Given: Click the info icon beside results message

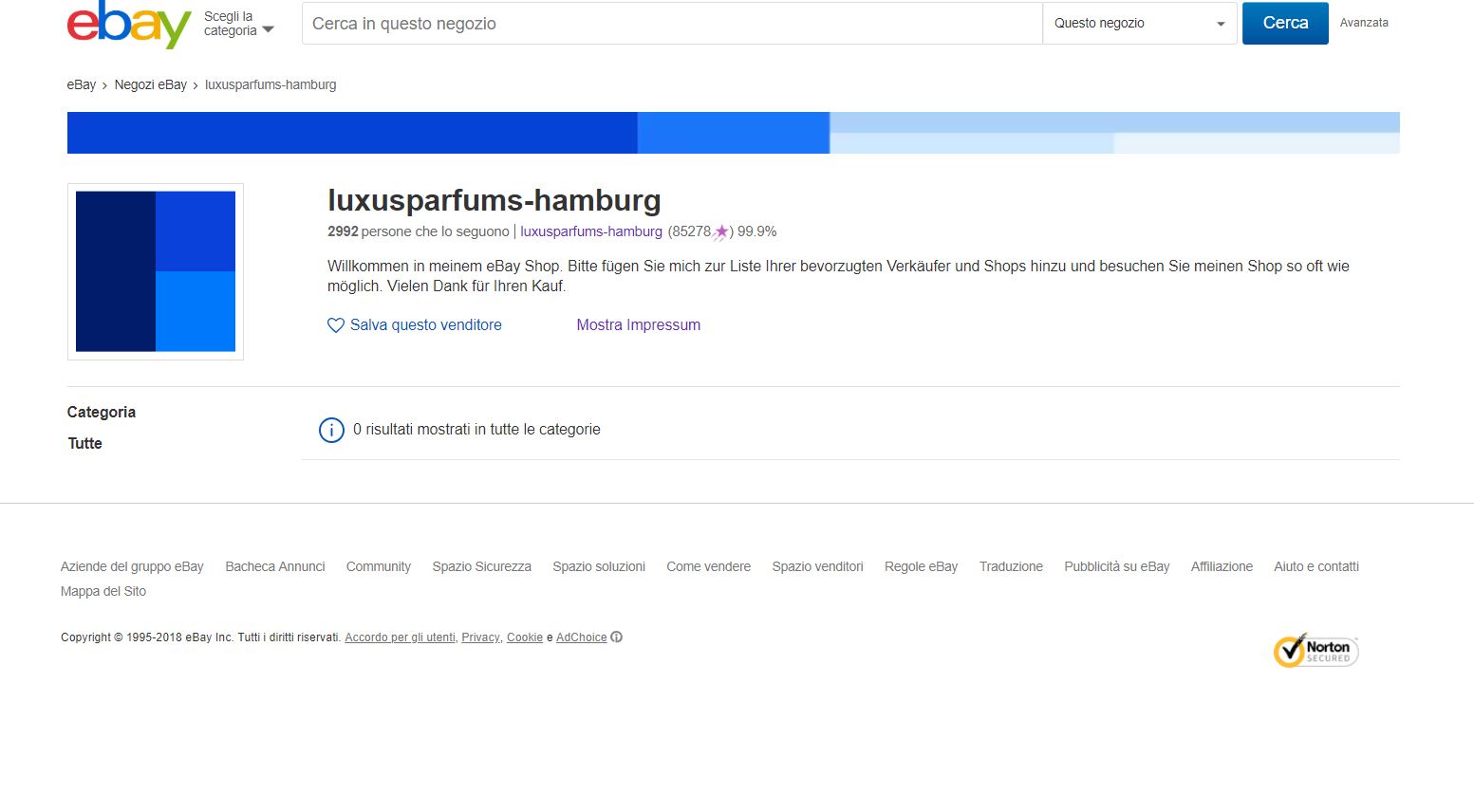Looking at the screenshot, I should coord(331,430).
